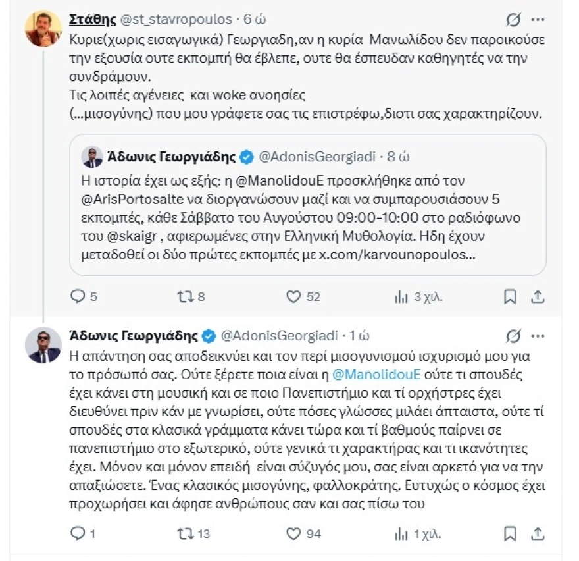Open Στάθης profile name link
The width and height of the screenshot is (579, 561).
point(93,19)
